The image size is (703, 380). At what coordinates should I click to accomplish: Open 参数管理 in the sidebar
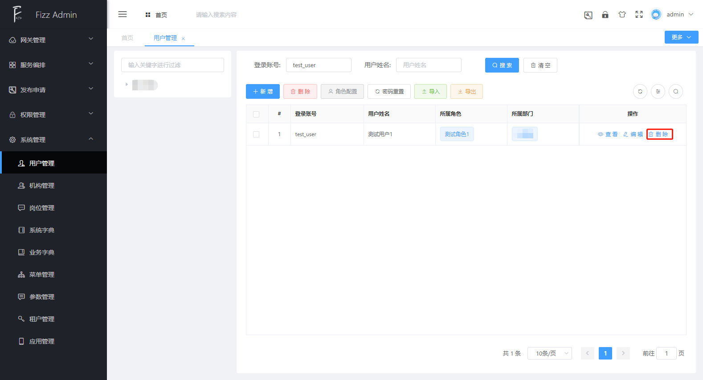53,297
